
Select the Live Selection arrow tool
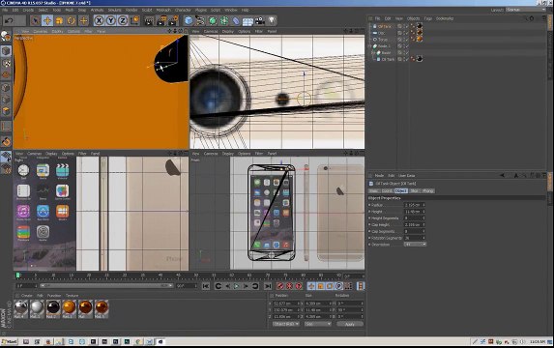35,20
